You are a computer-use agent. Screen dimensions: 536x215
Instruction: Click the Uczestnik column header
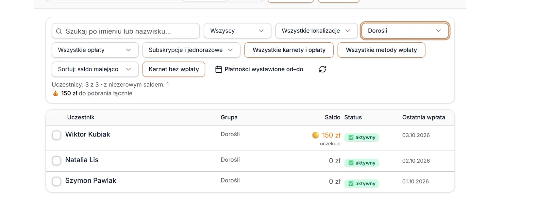[x=81, y=117]
